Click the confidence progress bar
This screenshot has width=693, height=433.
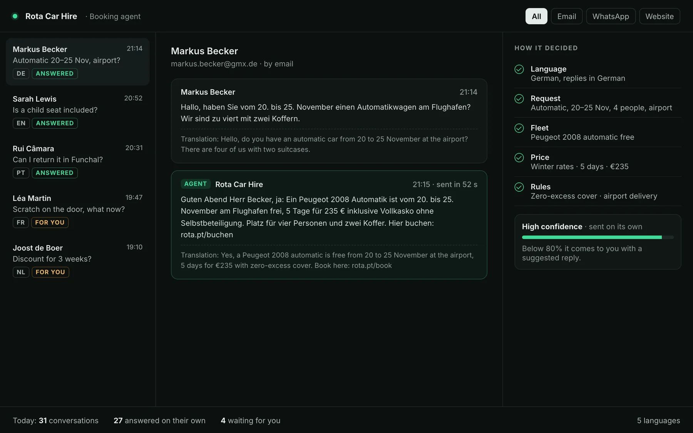598,237
